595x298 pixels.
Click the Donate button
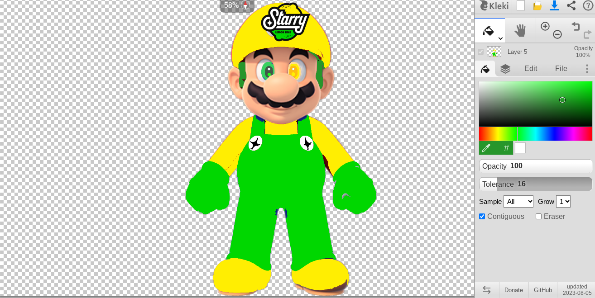click(513, 290)
